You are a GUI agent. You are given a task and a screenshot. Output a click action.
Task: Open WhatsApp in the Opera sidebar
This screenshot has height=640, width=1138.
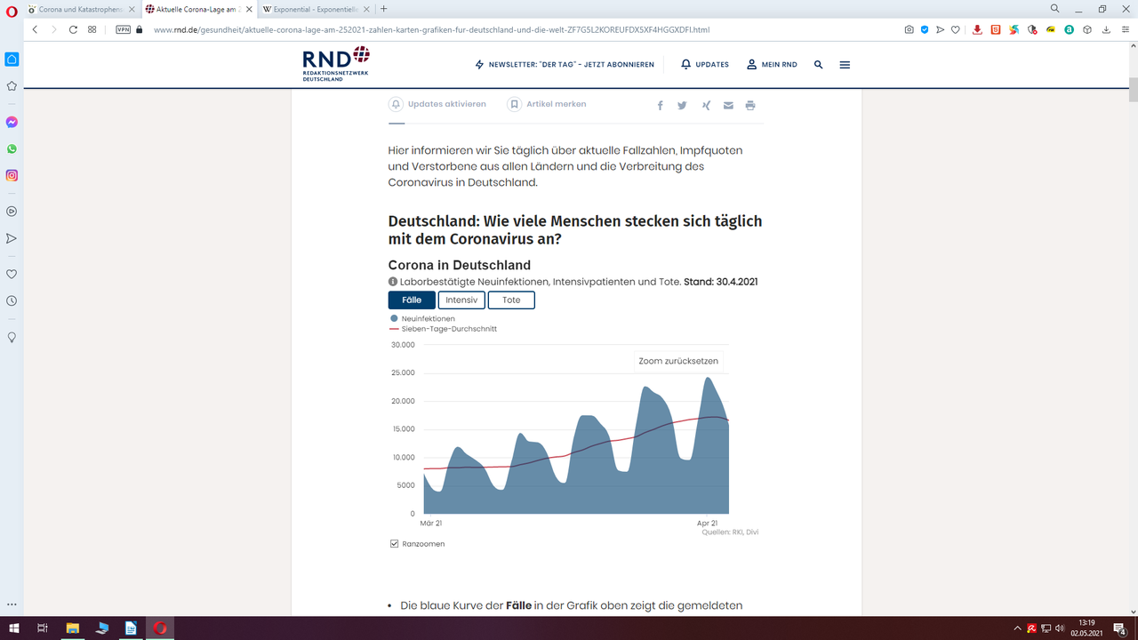pos(12,148)
